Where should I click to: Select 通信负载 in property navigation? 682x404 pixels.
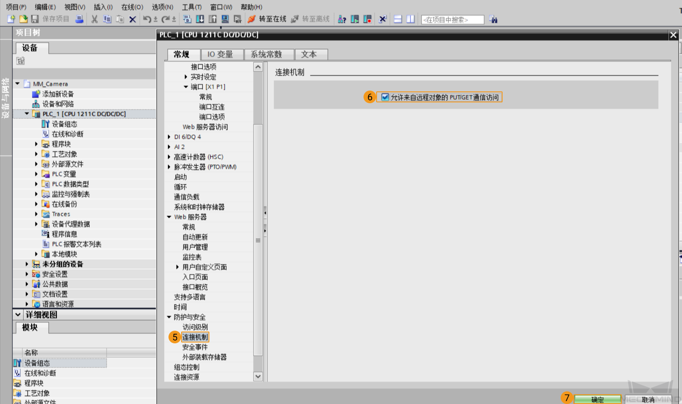[187, 197]
